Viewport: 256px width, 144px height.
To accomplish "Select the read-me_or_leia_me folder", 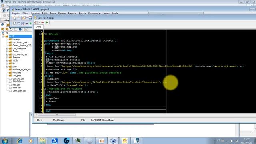I will tap(22, 70).
